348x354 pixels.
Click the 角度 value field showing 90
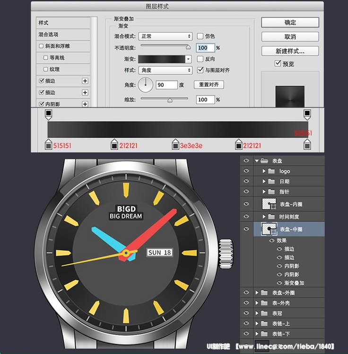pyautogui.click(x=166, y=85)
